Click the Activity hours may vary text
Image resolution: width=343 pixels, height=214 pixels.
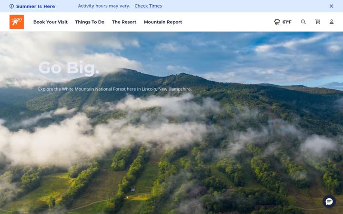(x=104, y=6)
